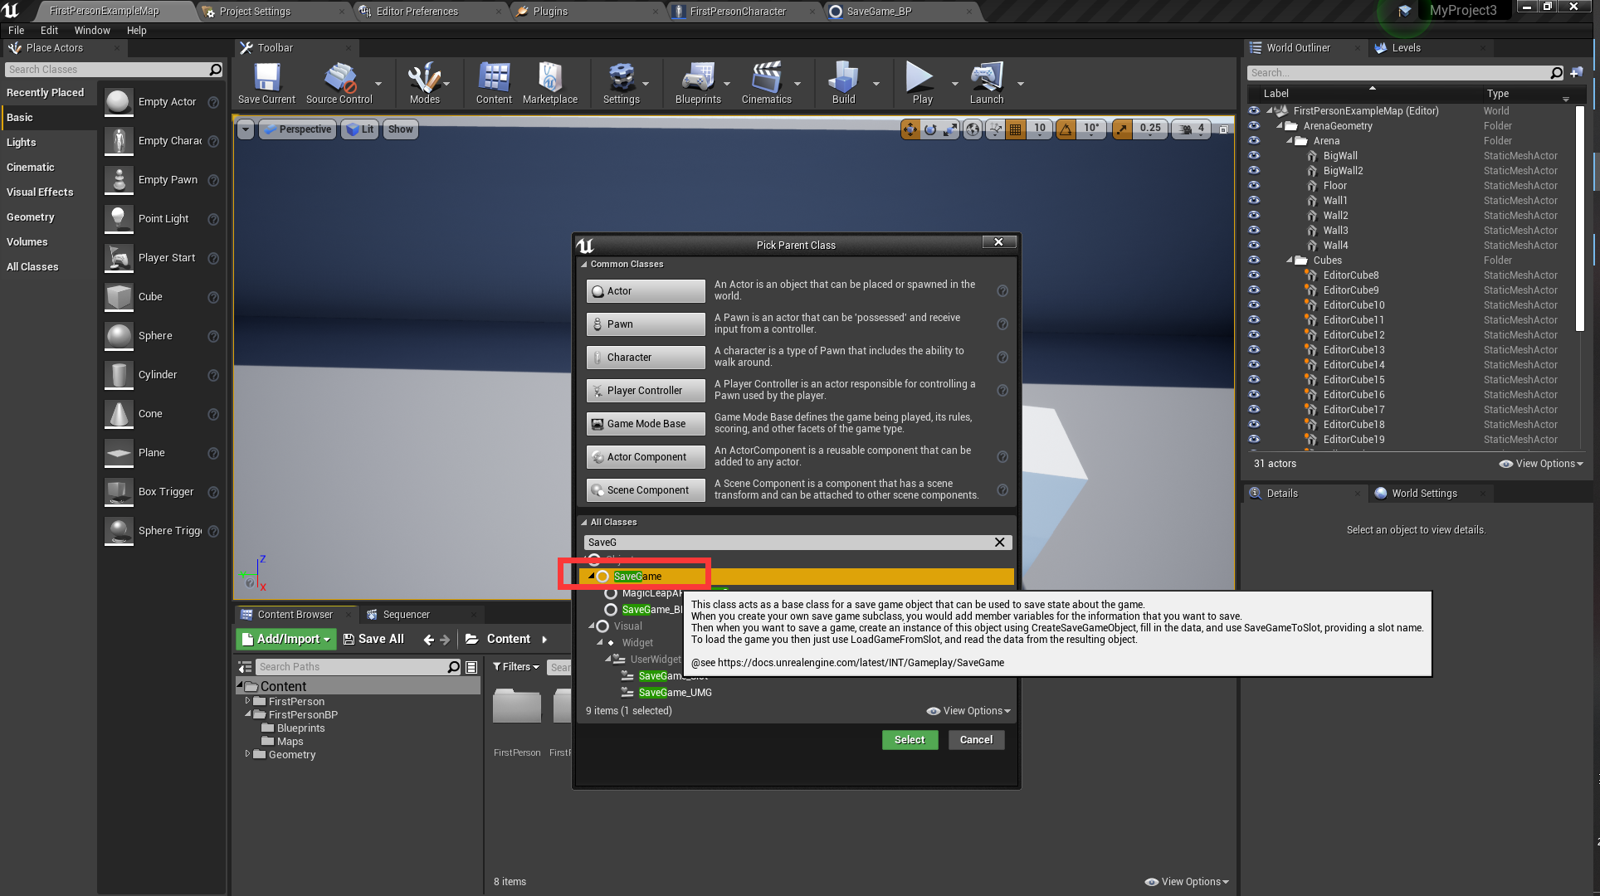Select the Cube shape icon
1600x896 pixels.
coord(119,297)
